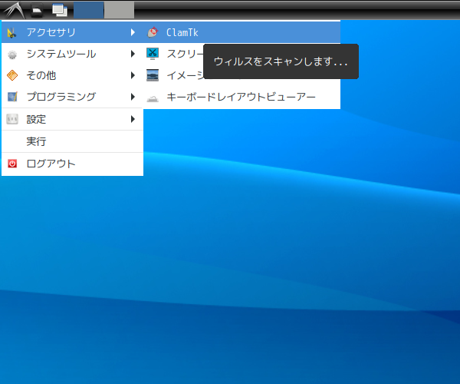This screenshot has width=460, height=384.
Task: Click the プログラミング category icon
Action: (x=12, y=97)
